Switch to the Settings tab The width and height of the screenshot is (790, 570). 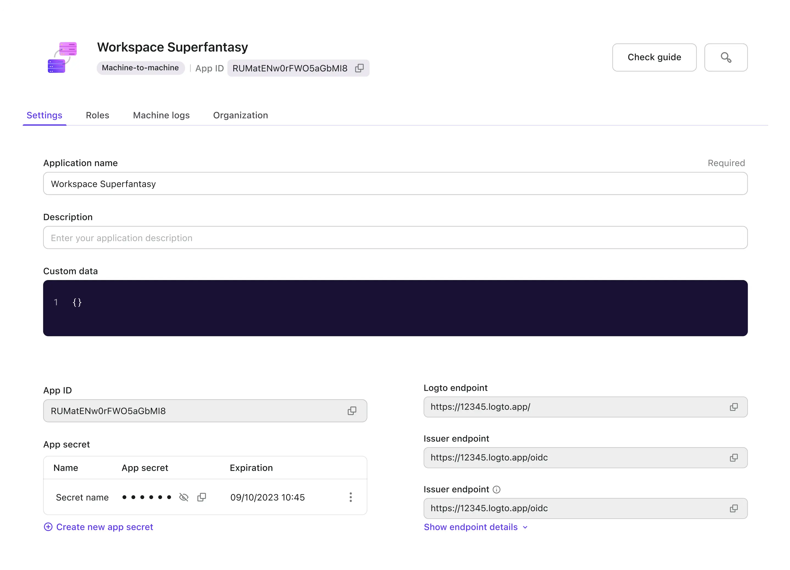point(44,115)
